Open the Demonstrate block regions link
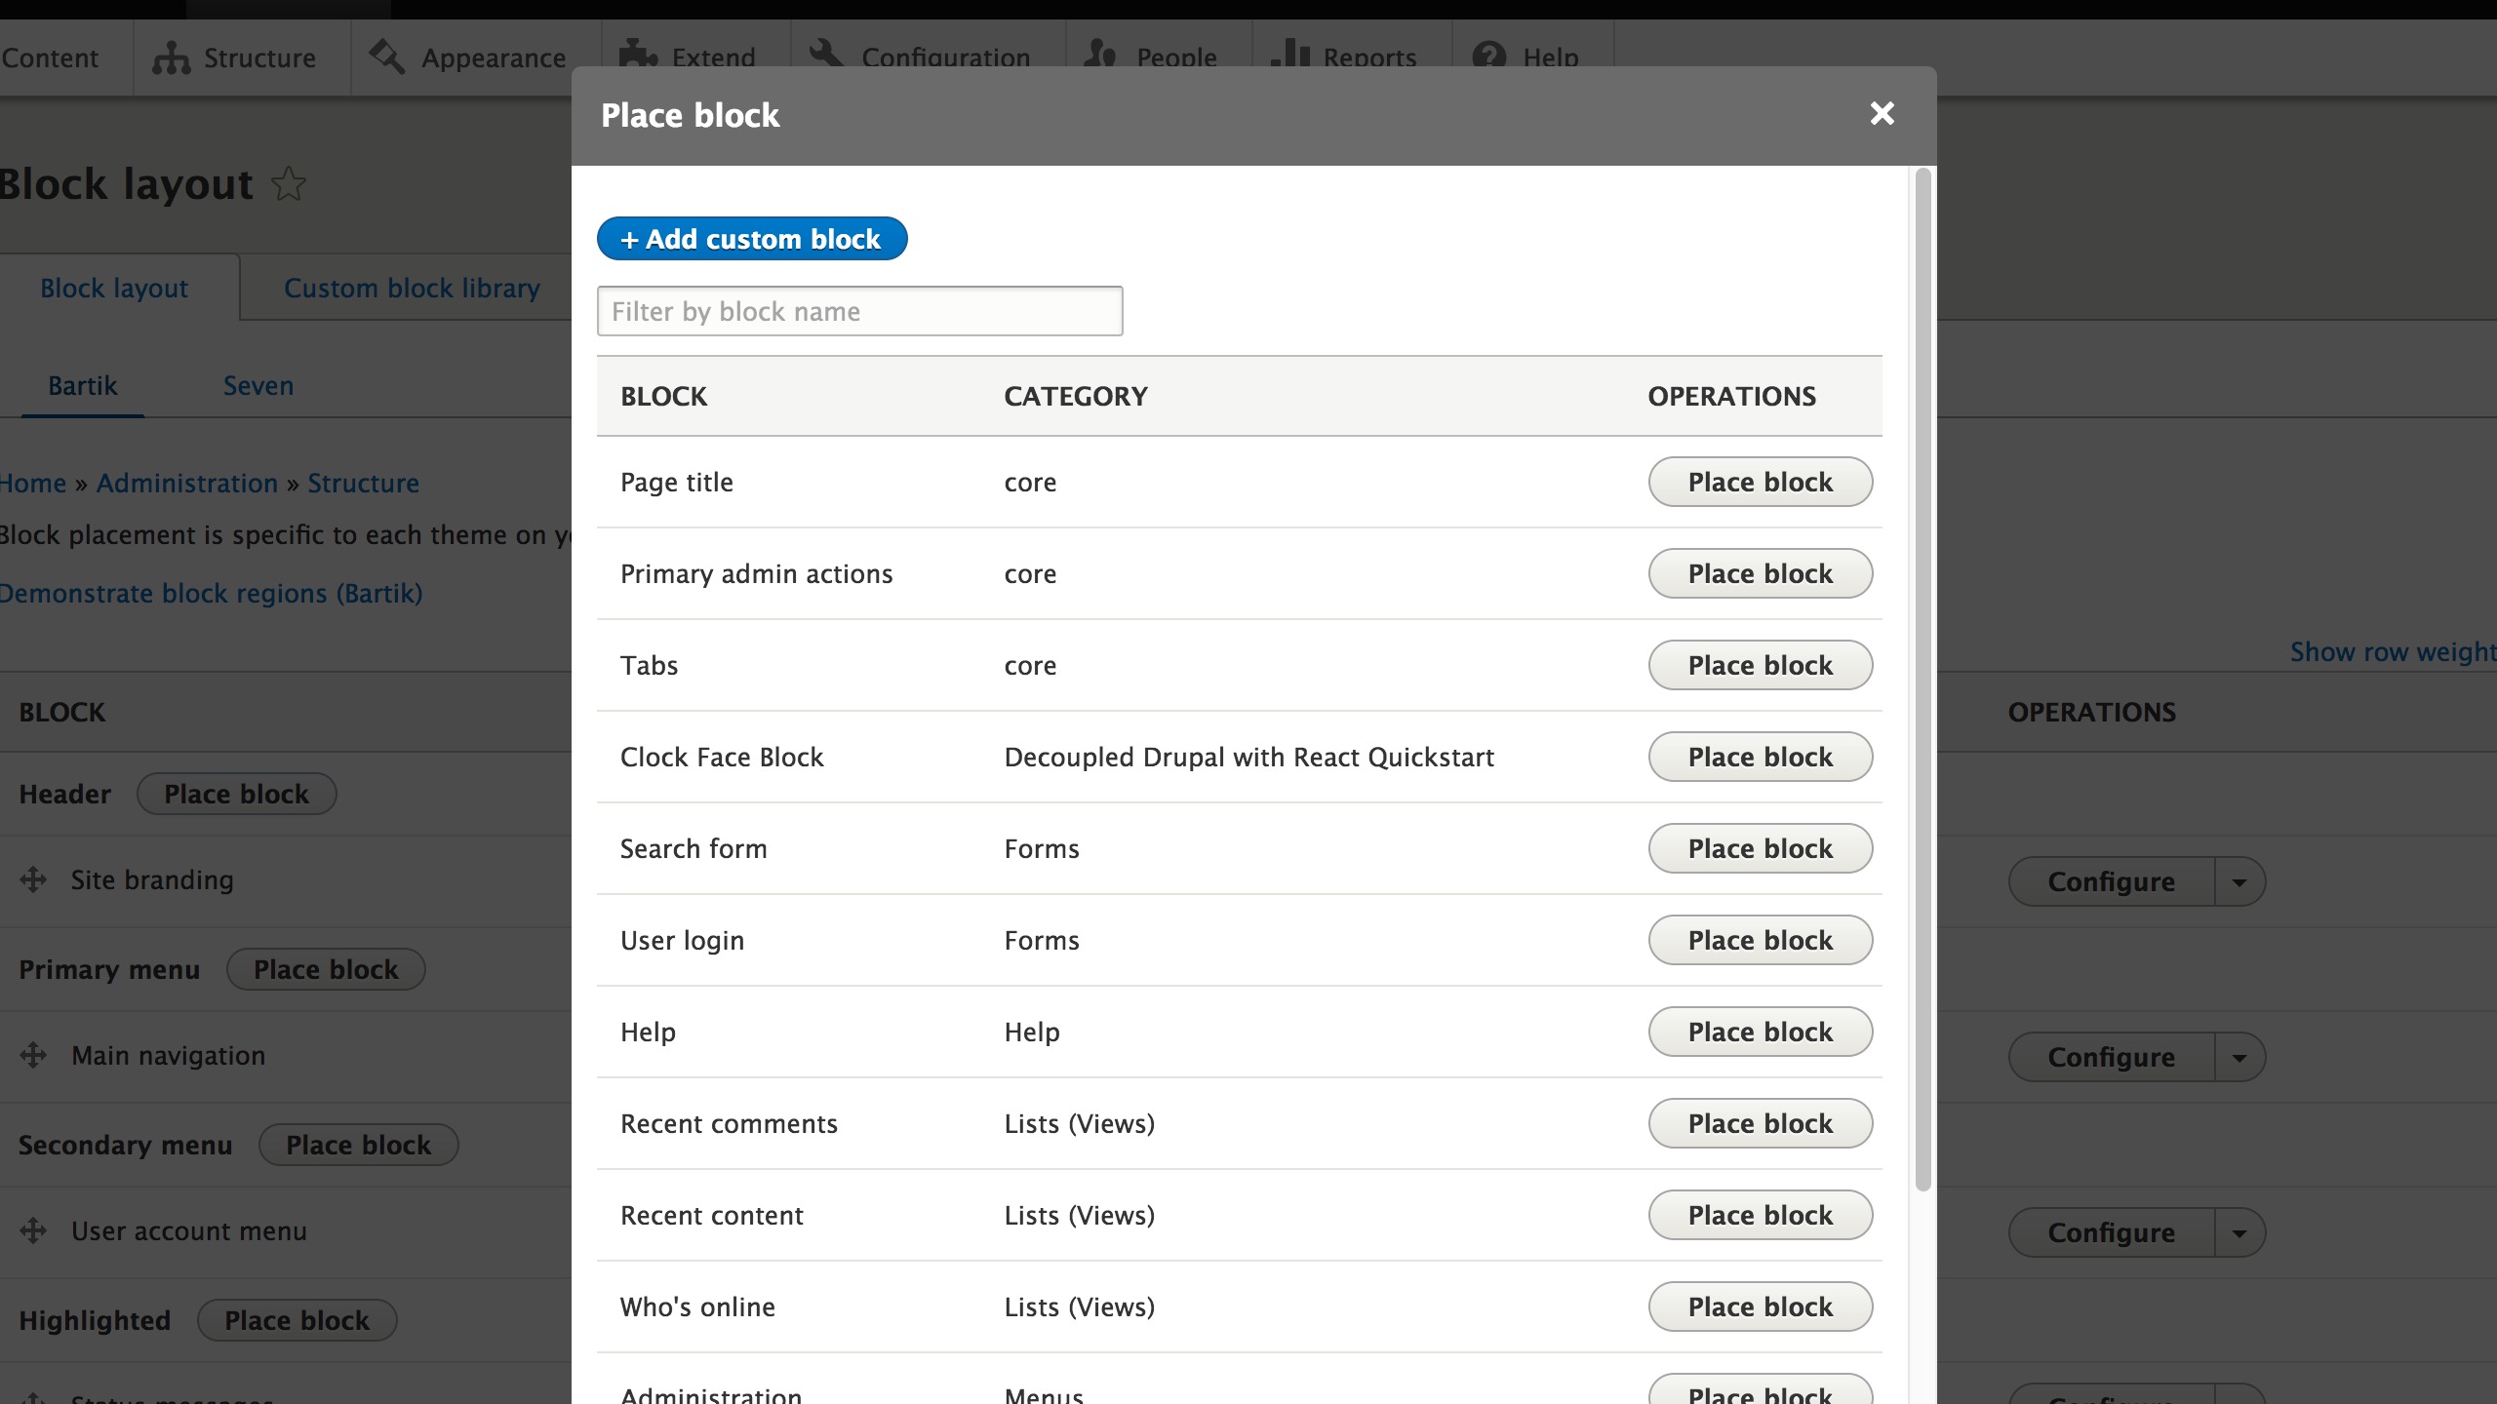2497x1404 pixels. click(211, 593)
